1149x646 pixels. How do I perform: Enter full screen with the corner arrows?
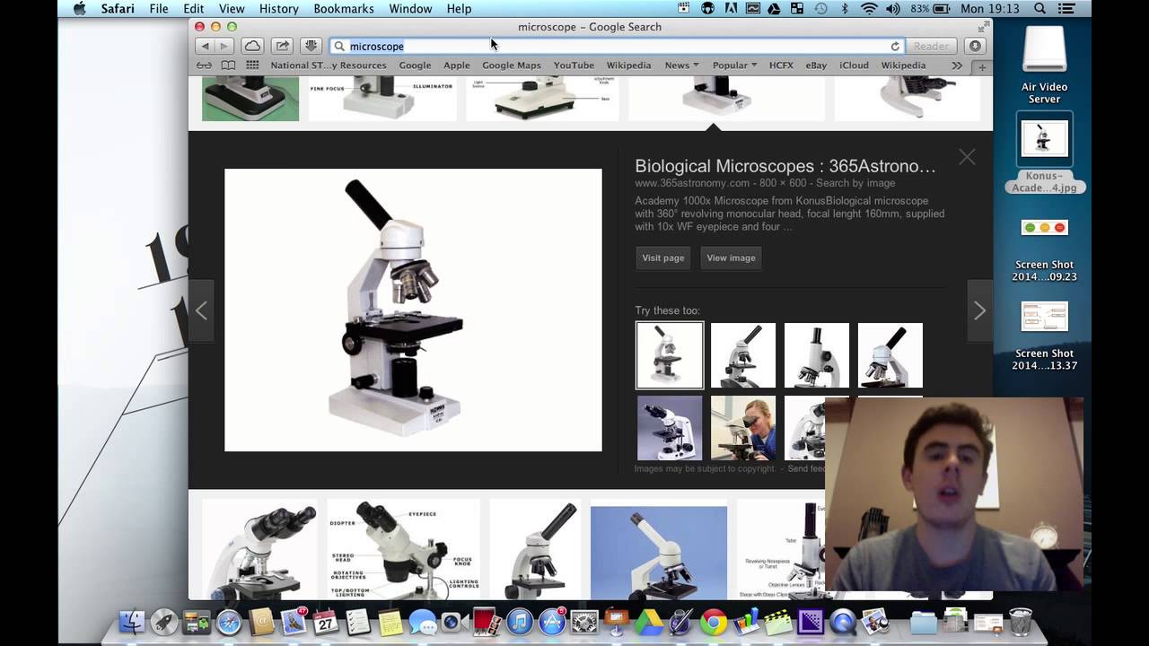tap(983, 27)
